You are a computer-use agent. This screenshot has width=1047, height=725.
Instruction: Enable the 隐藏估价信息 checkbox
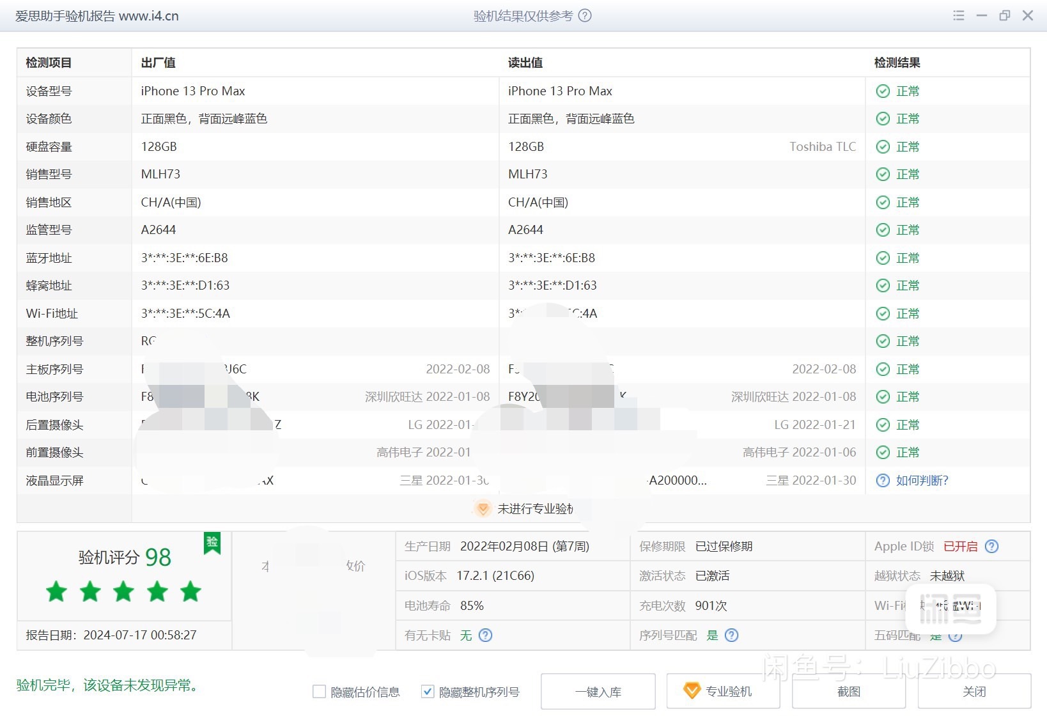click(319, 692)
